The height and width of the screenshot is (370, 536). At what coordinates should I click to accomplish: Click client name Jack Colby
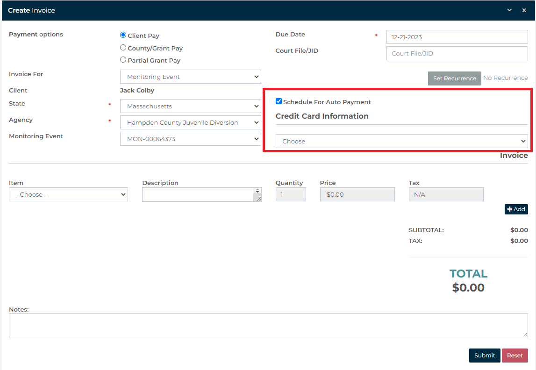click(x=137, y=90)
